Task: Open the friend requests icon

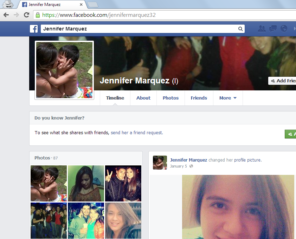Action: [262, 29]
